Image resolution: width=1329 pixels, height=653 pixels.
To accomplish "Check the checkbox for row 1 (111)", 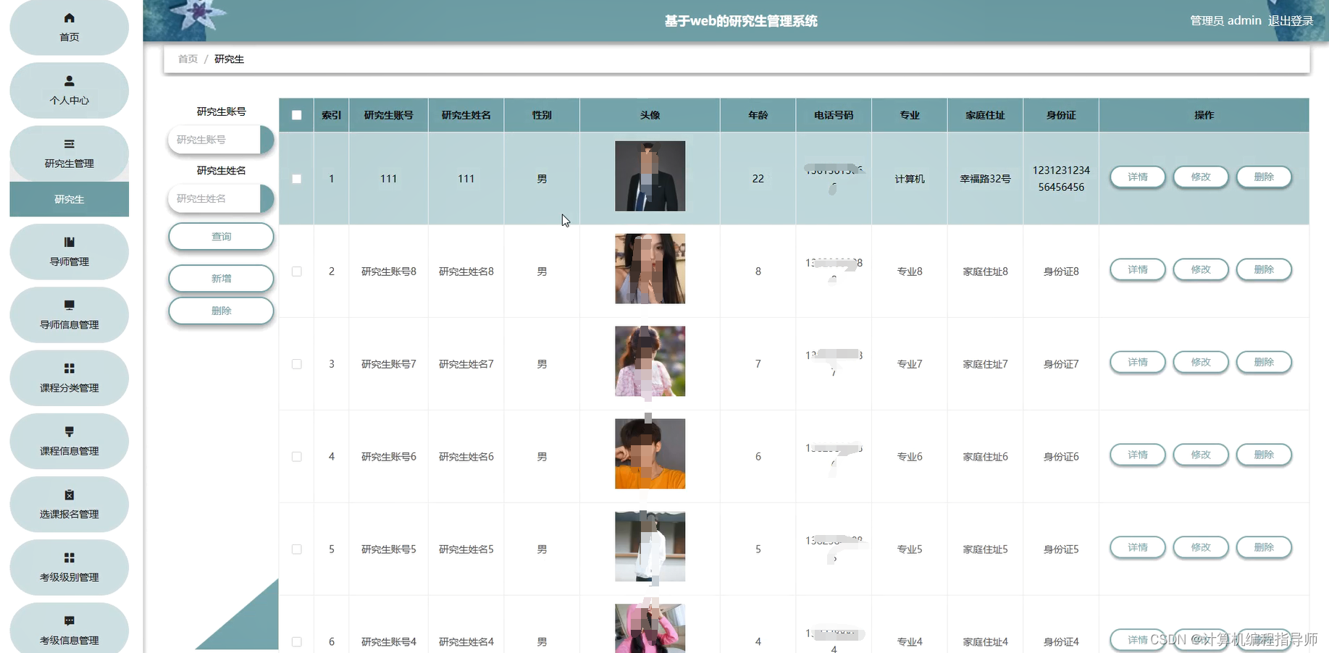I will (x=296, y=179).
